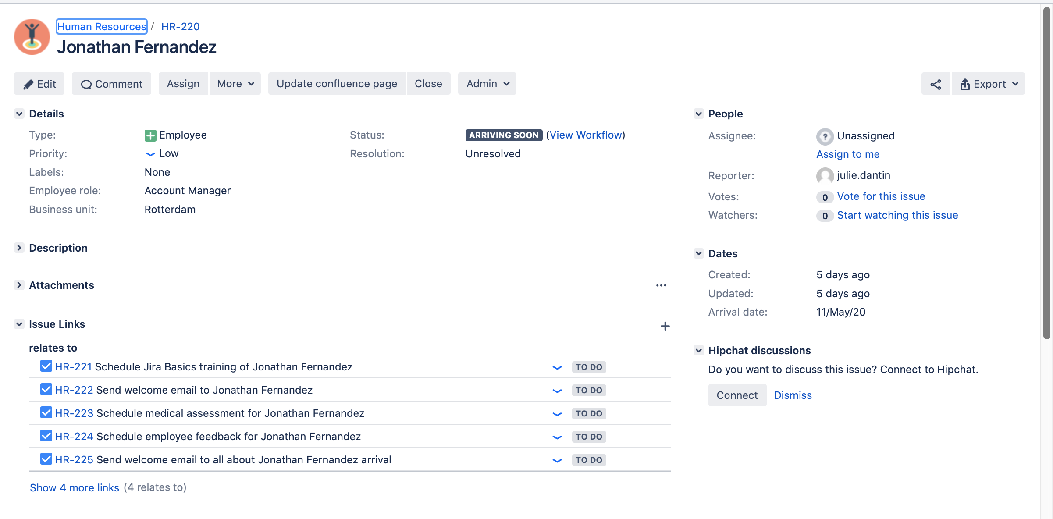
Task: Expand the Description section
Action: [x=19, y=248]
